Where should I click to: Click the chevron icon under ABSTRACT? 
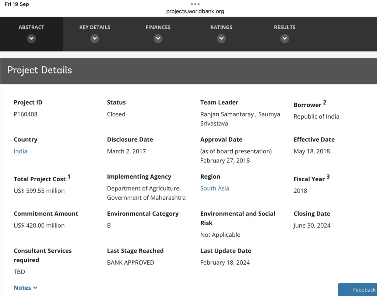(31, 38)
